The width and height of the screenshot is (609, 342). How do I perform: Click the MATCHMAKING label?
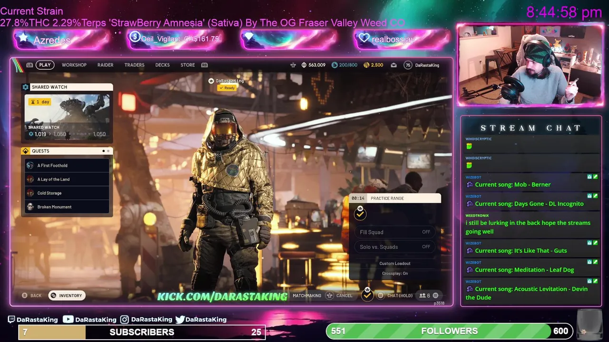point(307,295)
